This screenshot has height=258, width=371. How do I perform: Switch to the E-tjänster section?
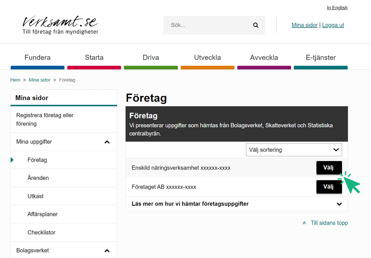pos(321,57)
